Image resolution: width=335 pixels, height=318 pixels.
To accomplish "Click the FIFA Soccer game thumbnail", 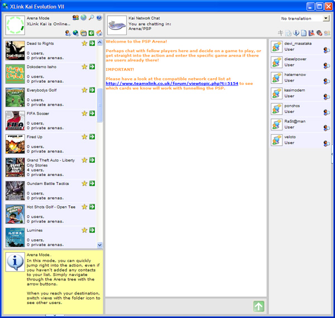I will (x=15, y=121).
